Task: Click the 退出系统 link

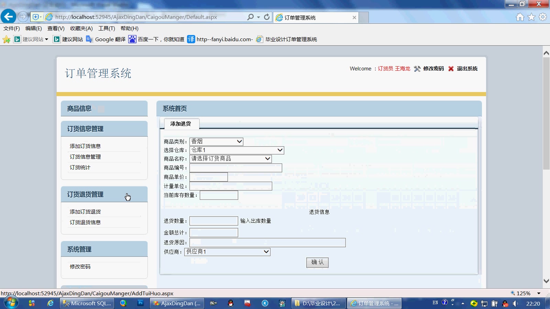Action: coord(467,69)
